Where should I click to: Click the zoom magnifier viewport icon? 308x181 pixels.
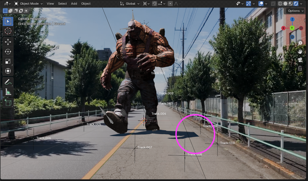pos(300,43)
